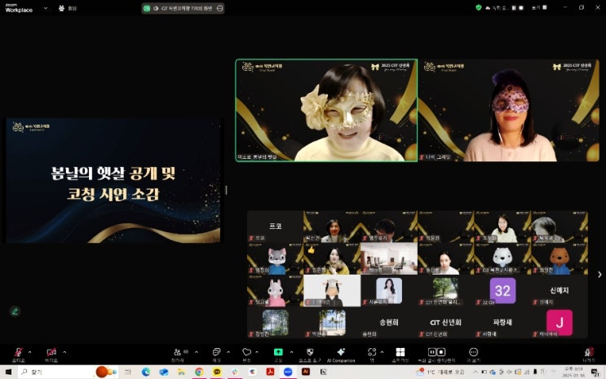Select participant tile with thumbs-up reaction
Image resolution: width=606 pixels, height=379 pixels.
point(332,258)
